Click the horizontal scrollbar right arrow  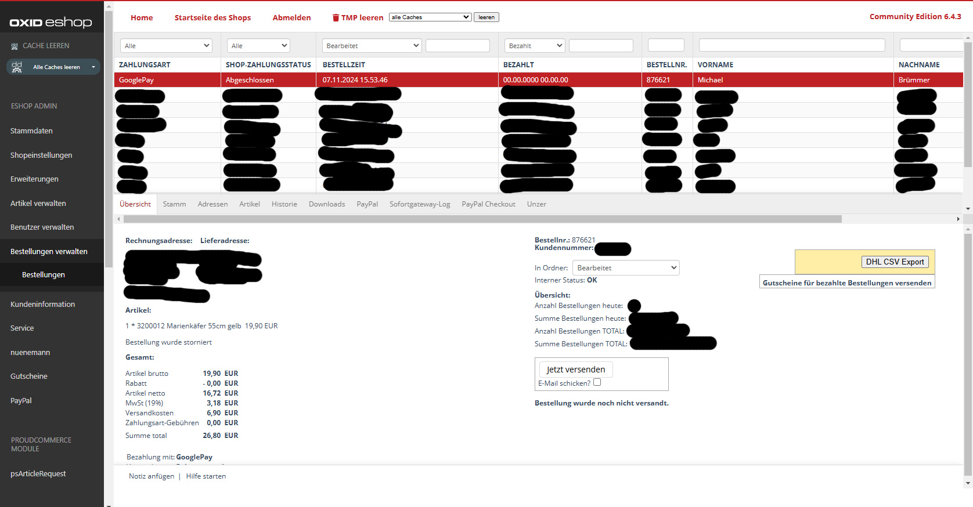point(958,219)
